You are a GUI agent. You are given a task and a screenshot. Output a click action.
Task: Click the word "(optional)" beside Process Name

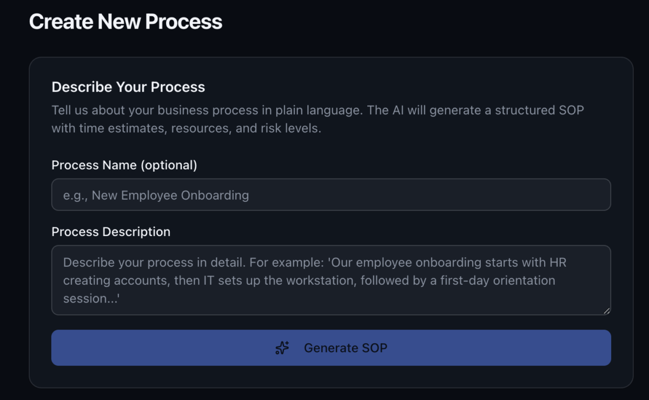coord(169,165)
